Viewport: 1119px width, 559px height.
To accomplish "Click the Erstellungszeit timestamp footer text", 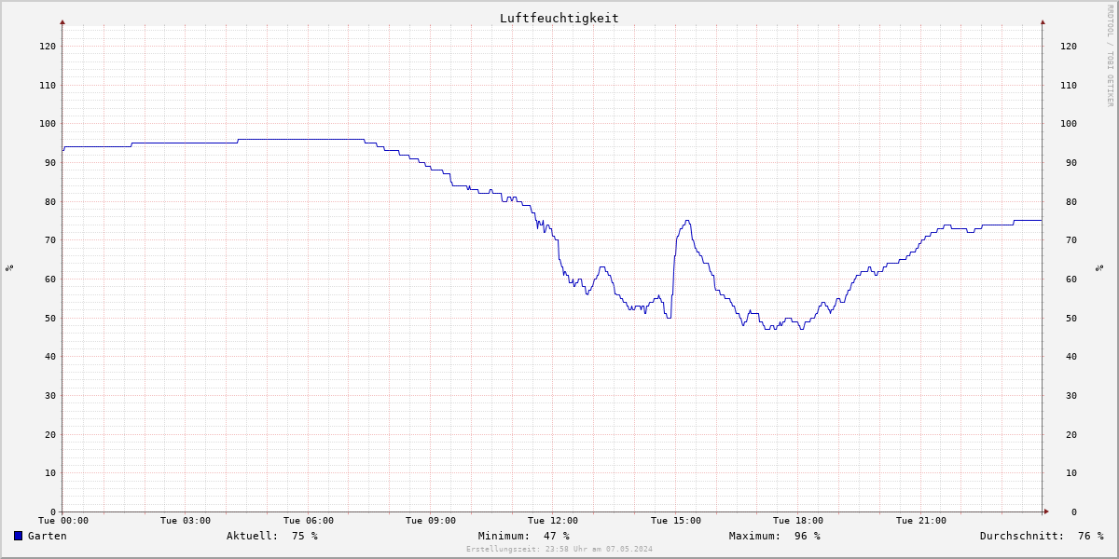I will [559, 549].
